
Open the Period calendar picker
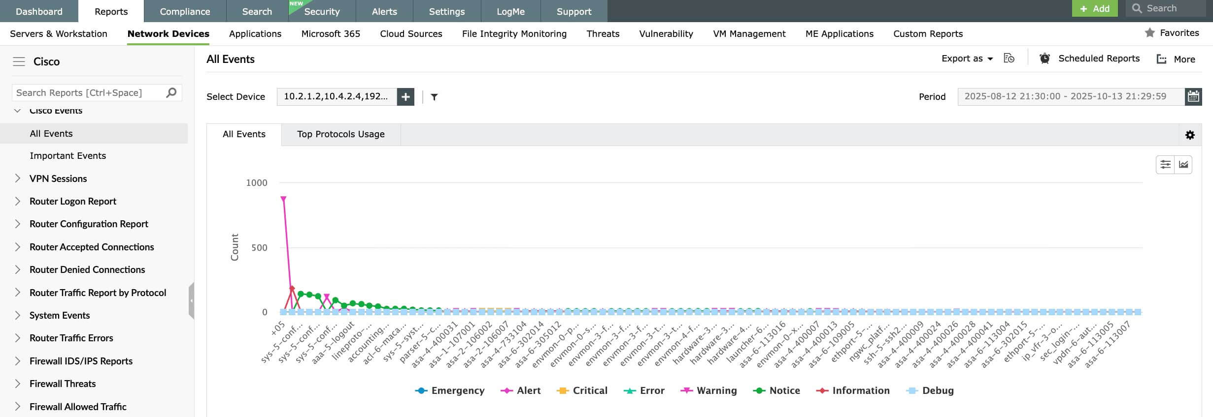1193,96
